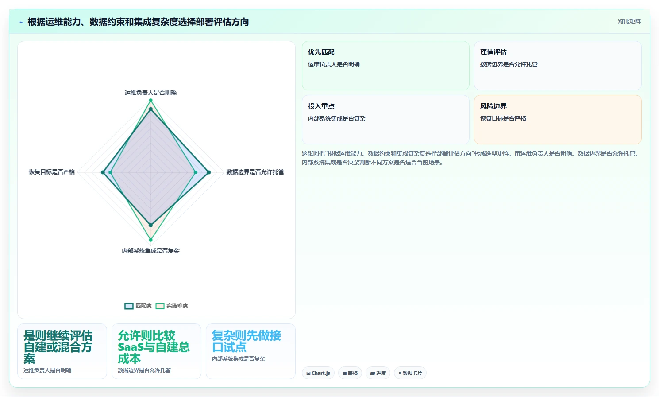Select the 风险边界 card
Screen dimensions: 659x397
click(558, 120)
